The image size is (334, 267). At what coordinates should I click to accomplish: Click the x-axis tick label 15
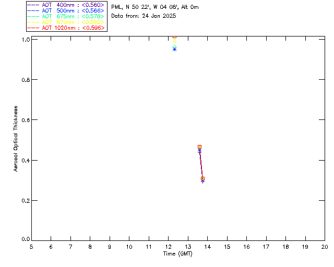click(227, 247)
